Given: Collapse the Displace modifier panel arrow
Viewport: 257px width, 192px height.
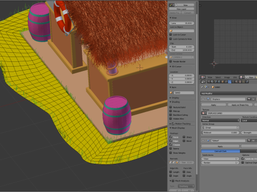Looking at the screenshot, I should 203,99.
